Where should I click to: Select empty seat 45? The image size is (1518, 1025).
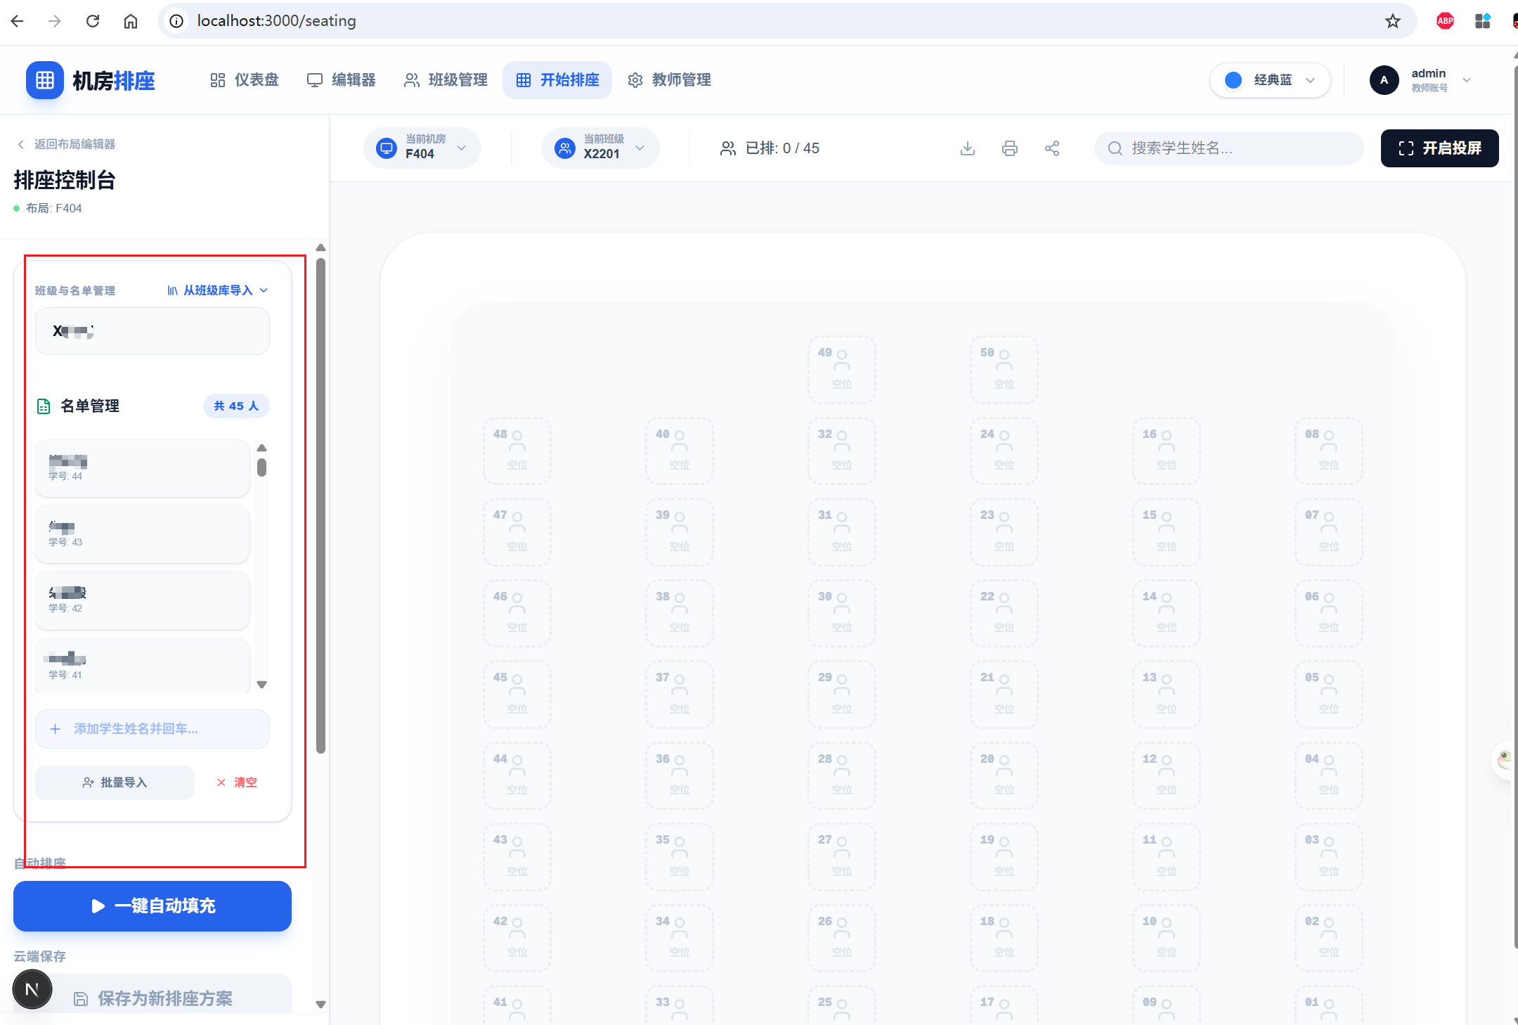(517, 695)
